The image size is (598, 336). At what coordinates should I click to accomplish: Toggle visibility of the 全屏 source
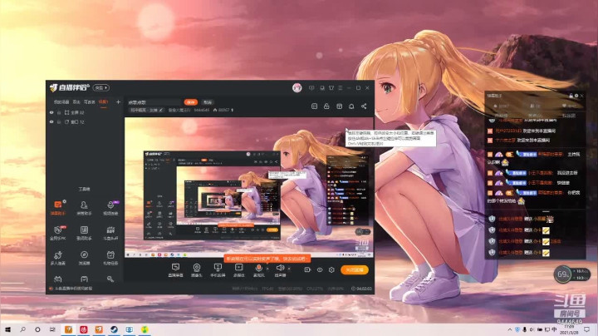[x=51, y=112]
